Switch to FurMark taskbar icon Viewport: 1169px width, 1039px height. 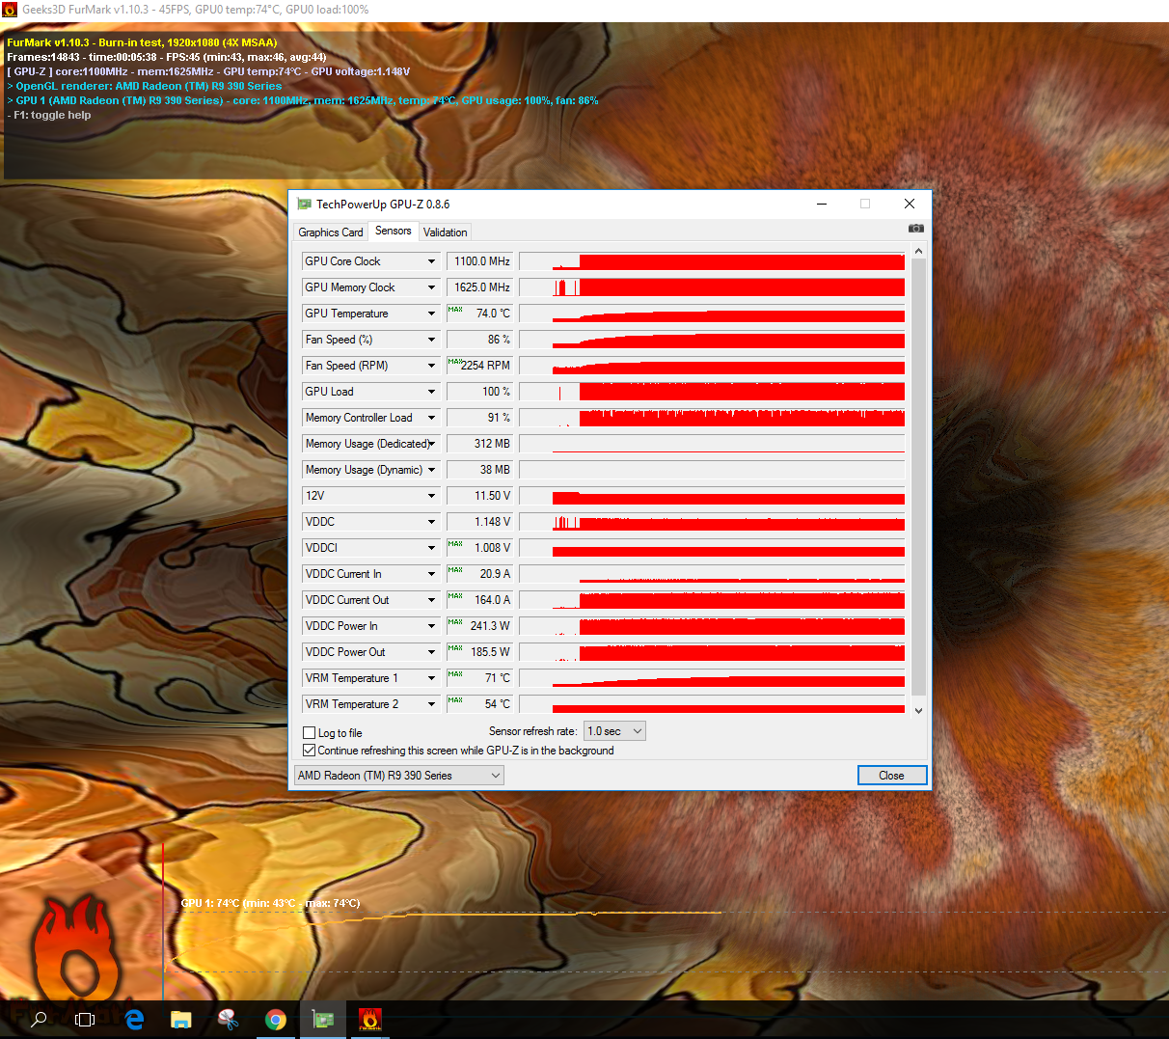coord(369,1019)
